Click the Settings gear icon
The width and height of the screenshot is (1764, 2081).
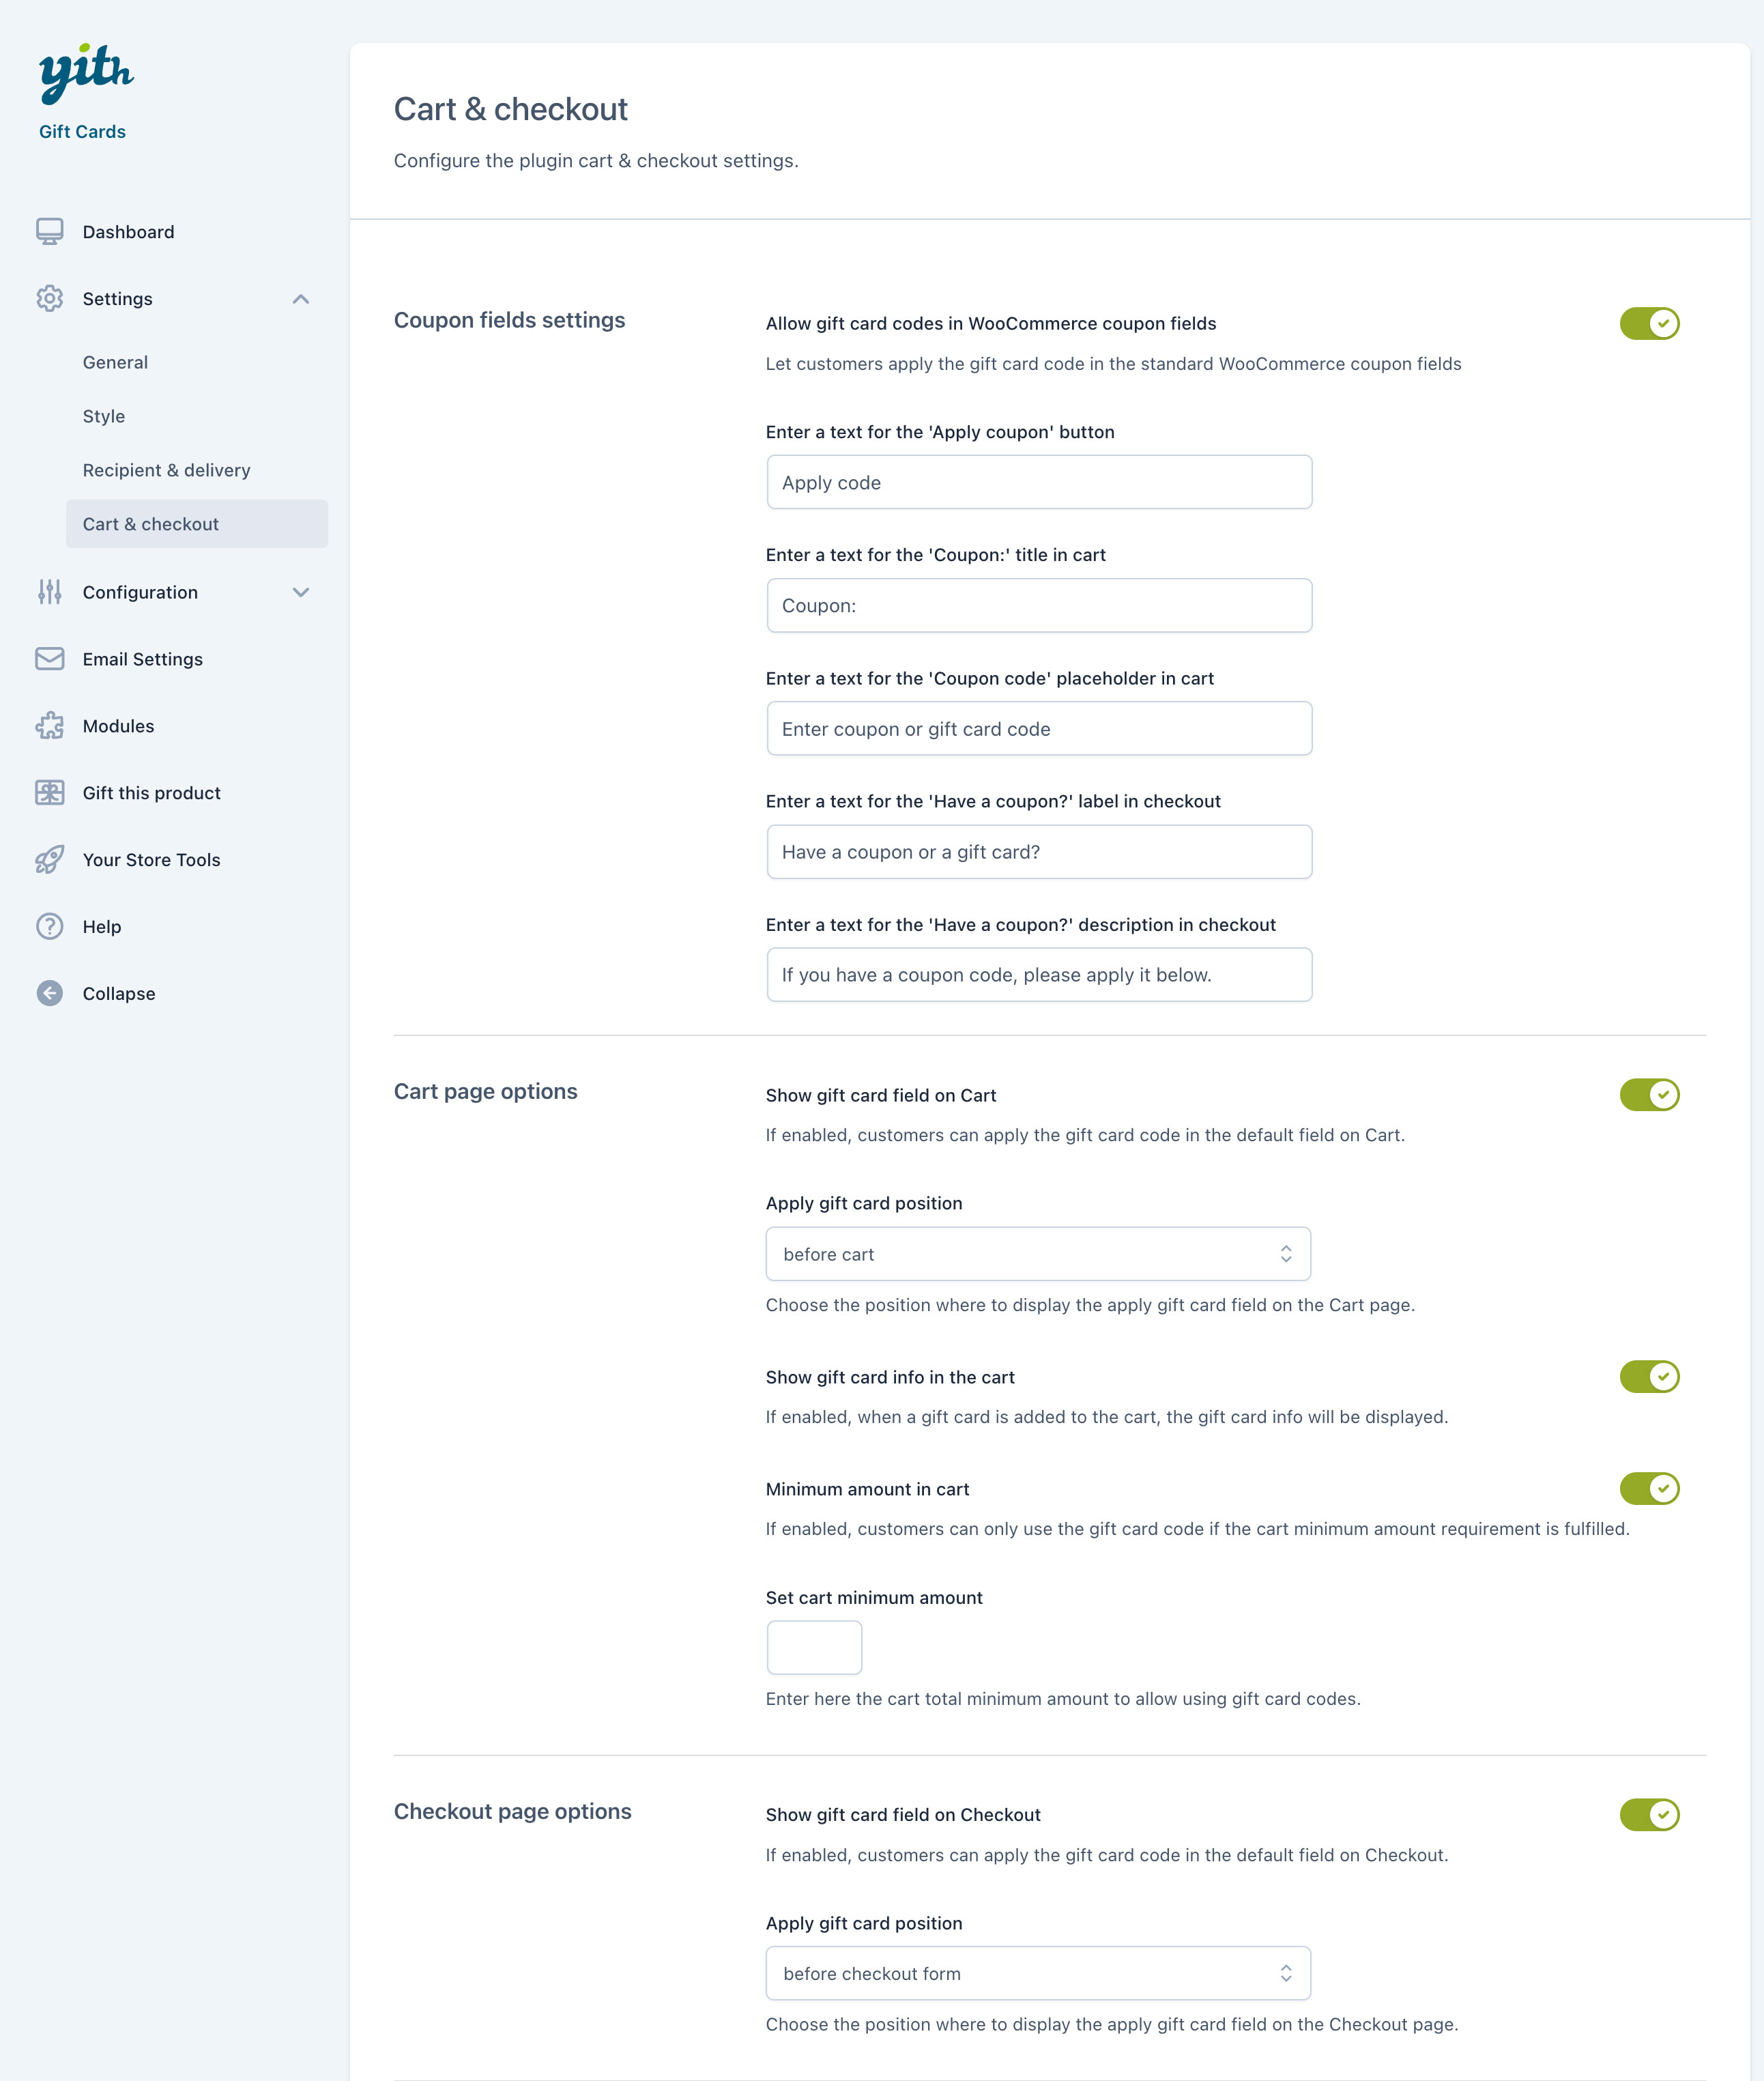[x=49, y=299]
